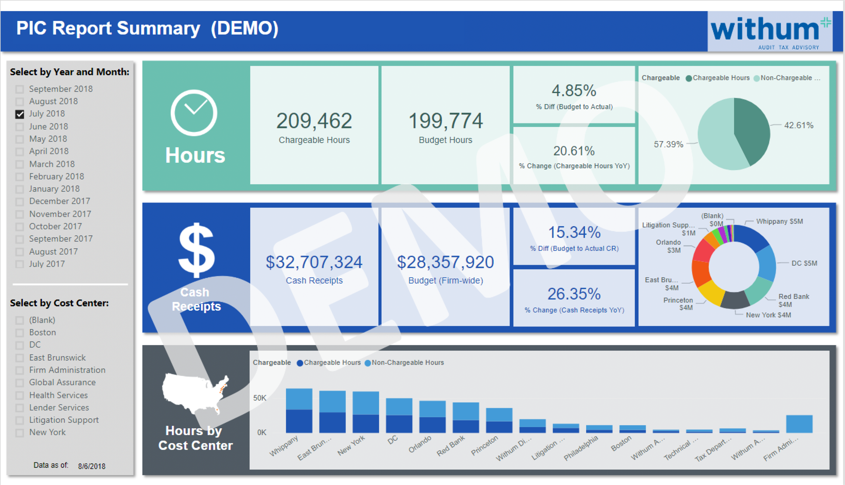Uncheck the July 2018 checkbox
The height and width of the screenshot is (485, 845).
pos(20,114)
